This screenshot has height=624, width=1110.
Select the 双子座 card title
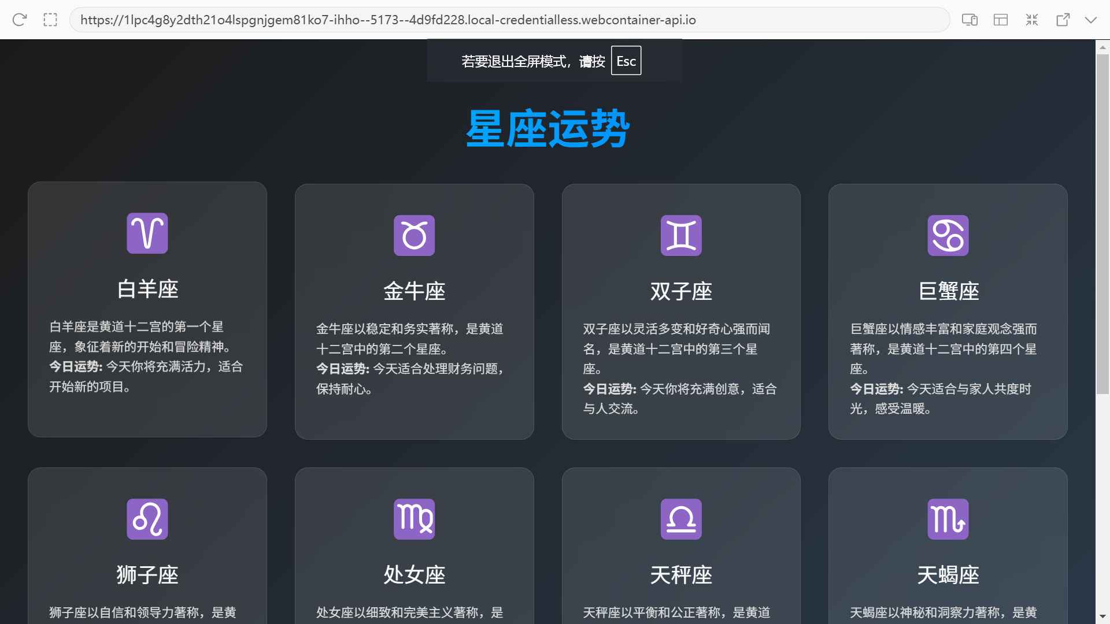coord(681,291)
